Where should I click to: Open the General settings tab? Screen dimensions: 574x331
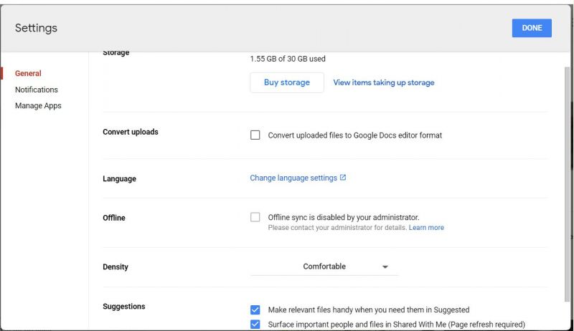(x=28, y=73)
